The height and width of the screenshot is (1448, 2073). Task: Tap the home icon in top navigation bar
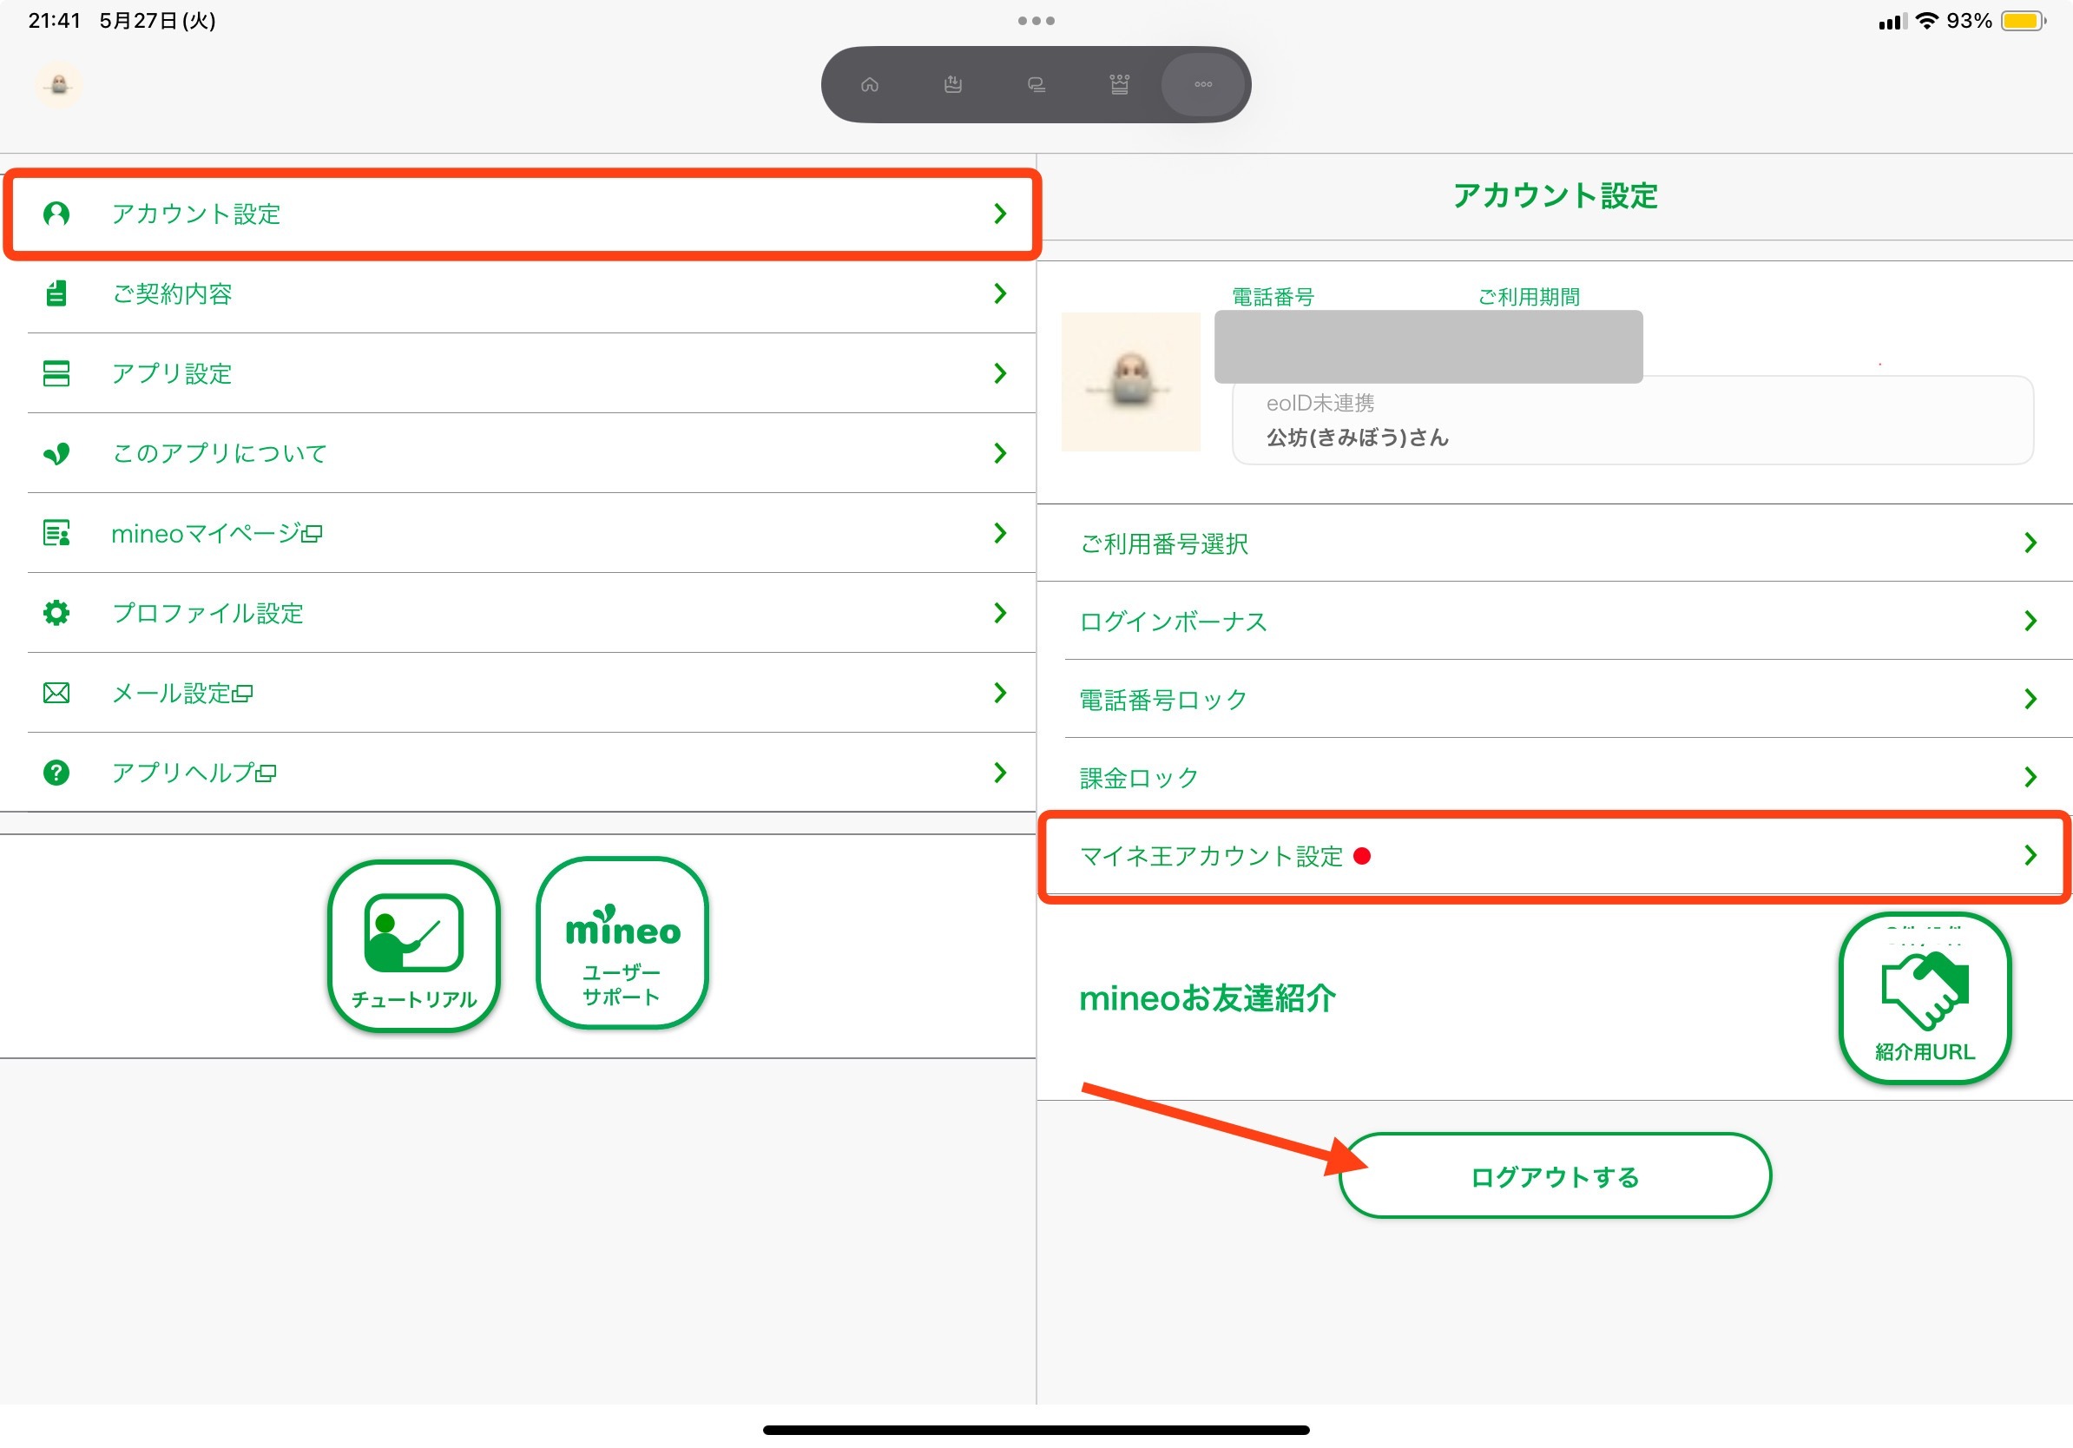point(870,85)
